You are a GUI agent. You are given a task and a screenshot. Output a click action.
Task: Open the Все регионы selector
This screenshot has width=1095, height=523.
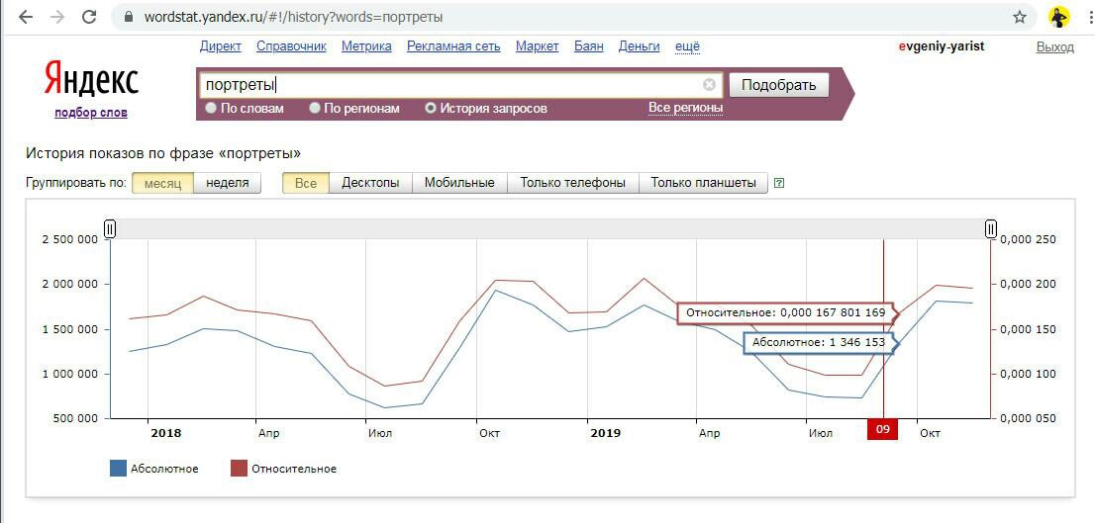coord(685,108)
